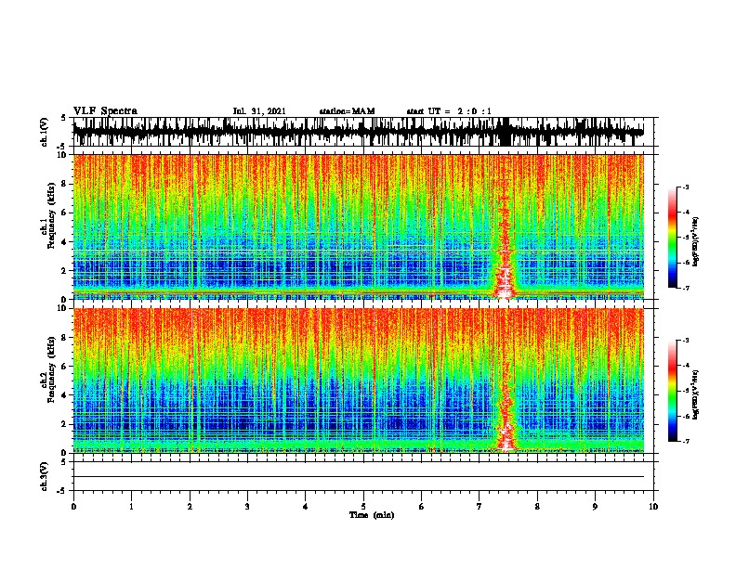
Task: Click time axis tick label "7"
Action: coord(480,507)
